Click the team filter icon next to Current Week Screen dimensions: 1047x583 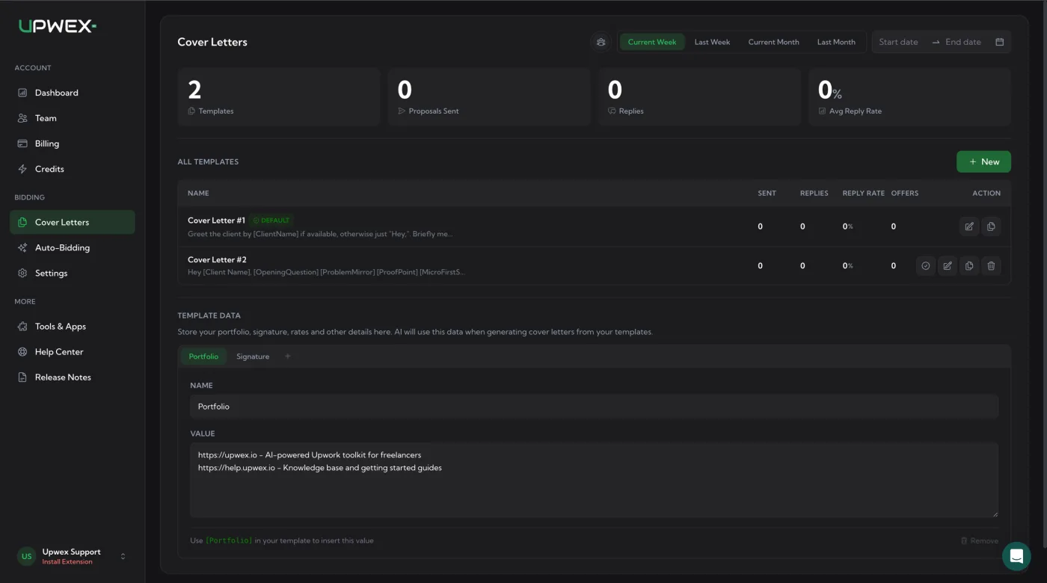[x=601, y=42]
